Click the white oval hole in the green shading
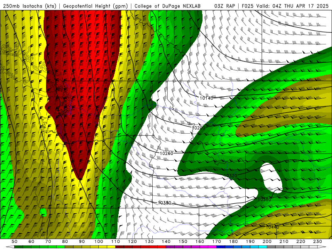This screenshot has width=332, height=249. coord(271,178)
